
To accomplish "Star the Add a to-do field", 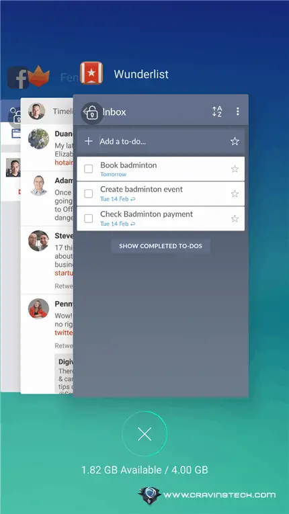I will pyautogui.click(x=235, y=141).
